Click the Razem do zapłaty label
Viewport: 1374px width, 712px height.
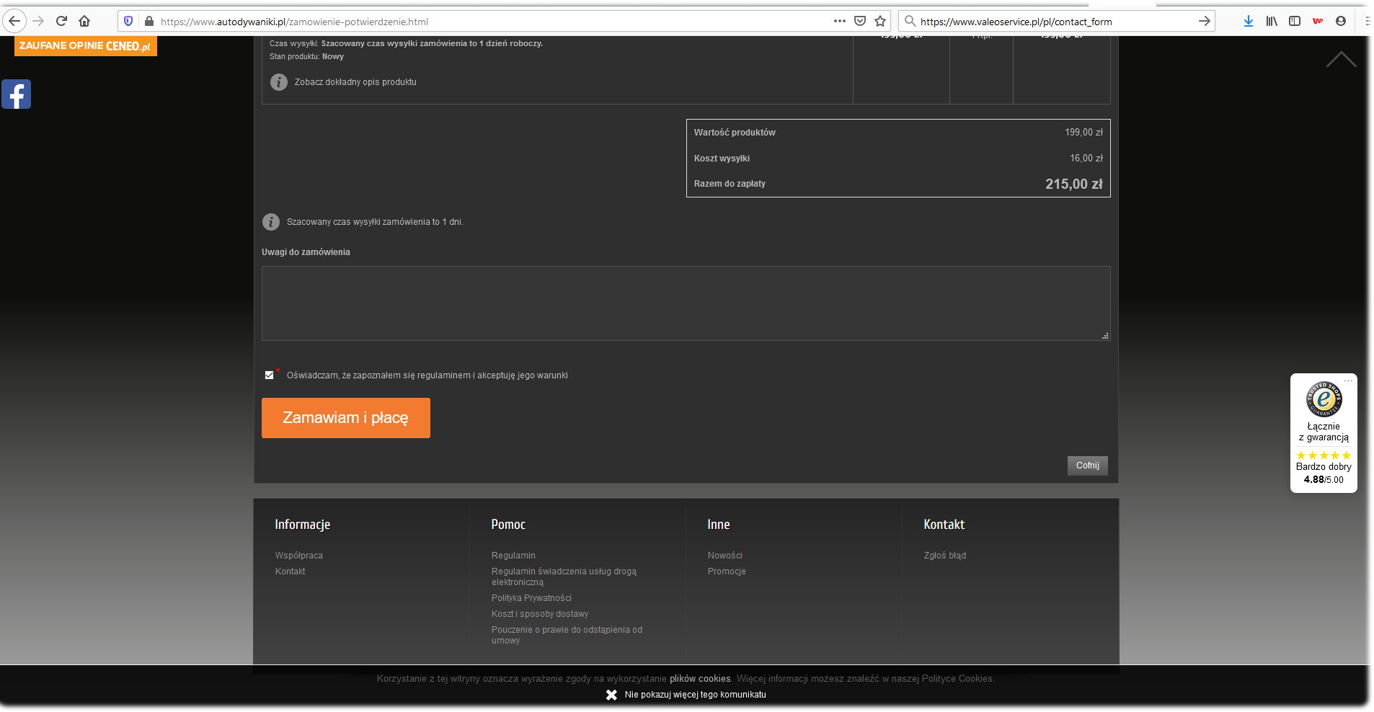730,184
